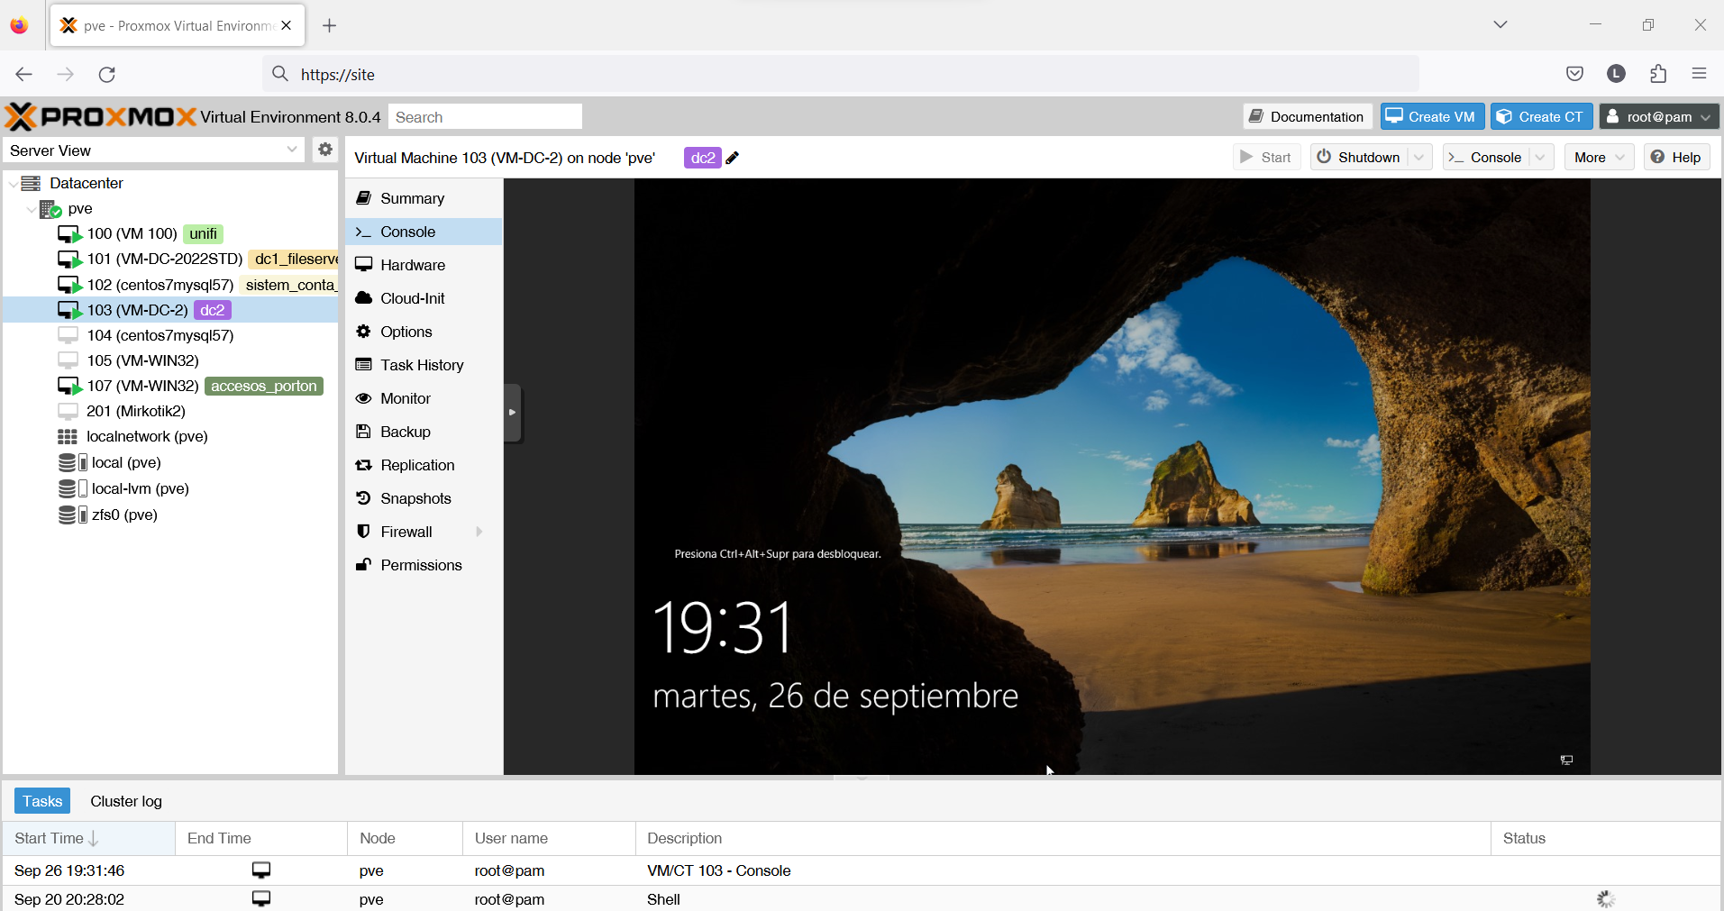Click the Replication arrows icon
Screen dimensions: 1724x911
pos(364,465)
